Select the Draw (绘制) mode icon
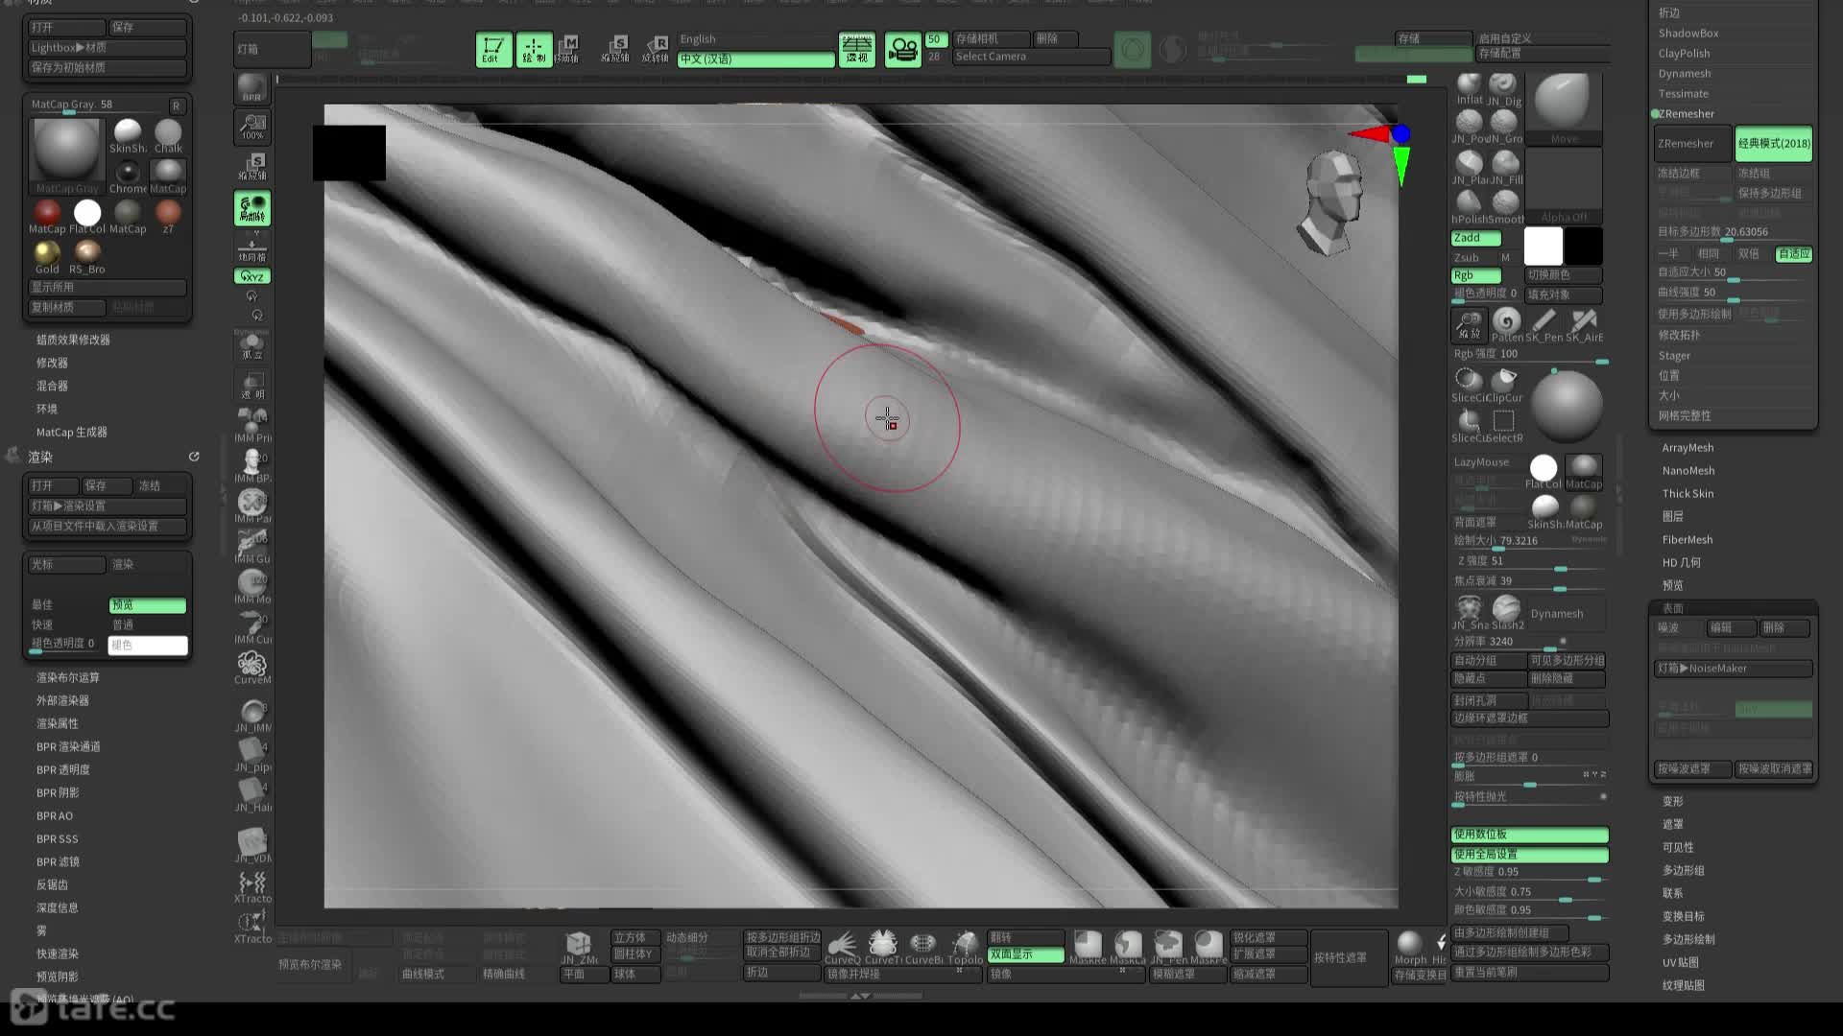Viewport: 1843px width, 1036px height. (x=534, y=50)
